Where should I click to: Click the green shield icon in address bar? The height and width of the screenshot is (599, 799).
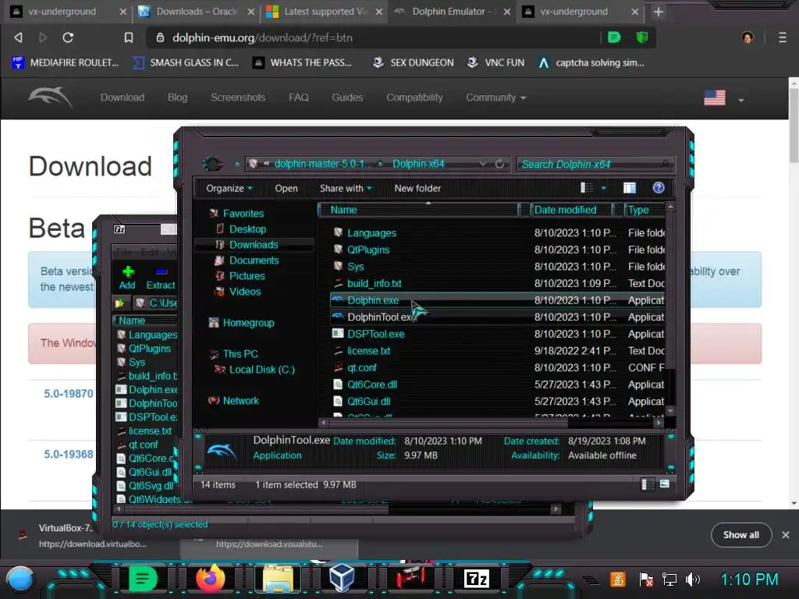coord(642,37)
